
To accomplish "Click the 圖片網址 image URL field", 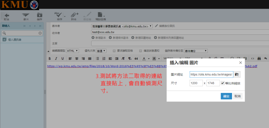I will point(212,75).
